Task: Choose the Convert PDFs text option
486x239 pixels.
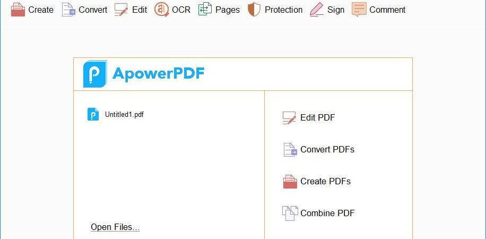Action: [327, 149]
